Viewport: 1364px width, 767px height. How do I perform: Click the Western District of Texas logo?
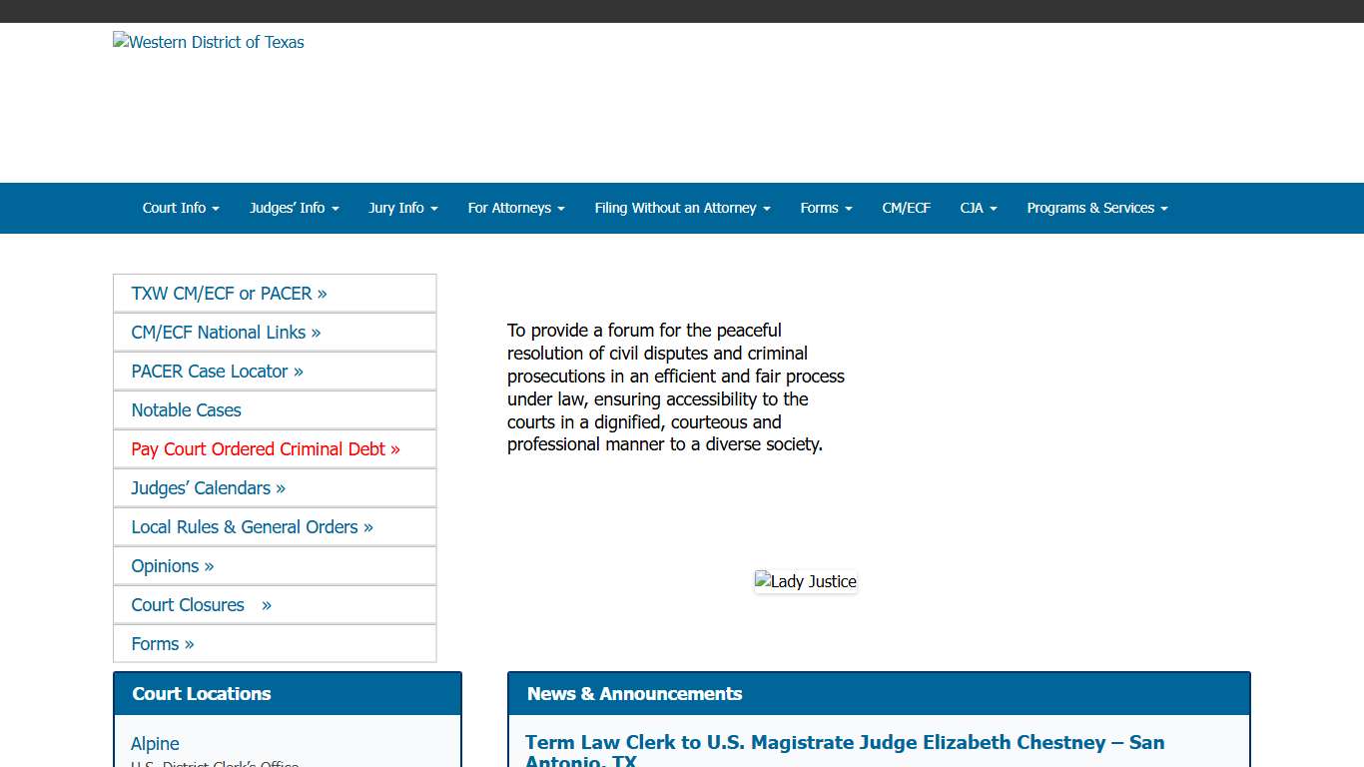208,42
